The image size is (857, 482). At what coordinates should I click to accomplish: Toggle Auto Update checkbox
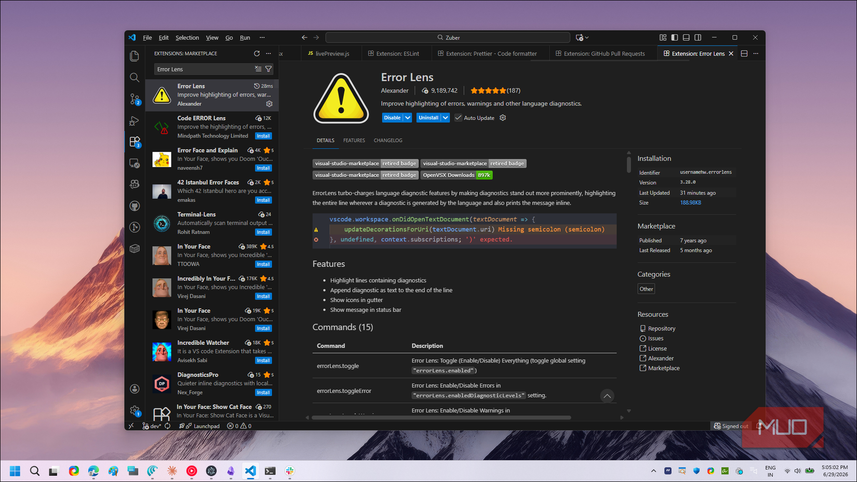(x=458, y=118)
